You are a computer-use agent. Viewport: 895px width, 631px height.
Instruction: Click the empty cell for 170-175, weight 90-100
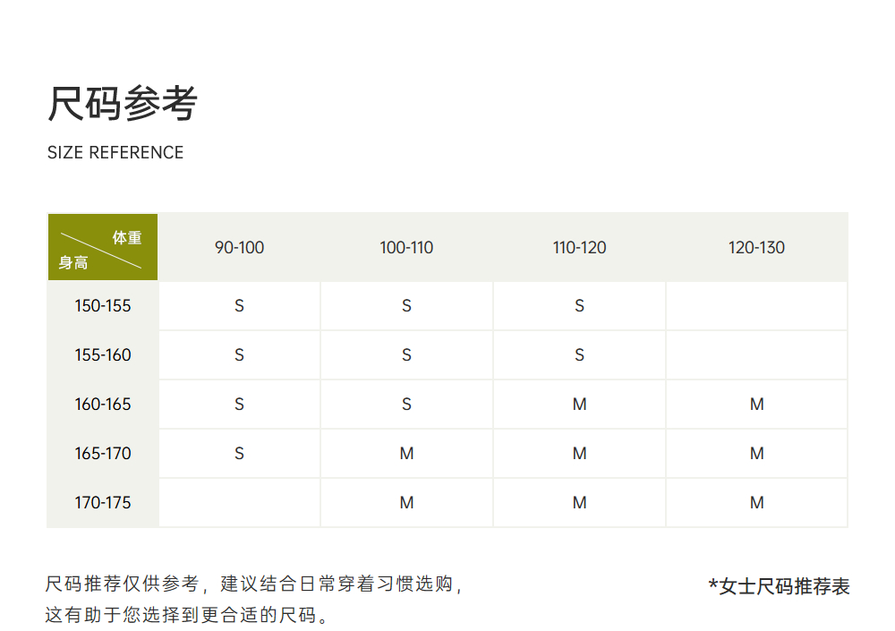239,503
